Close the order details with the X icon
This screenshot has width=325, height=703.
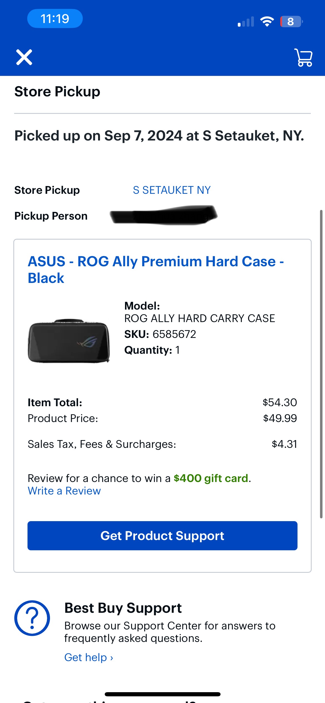[x=24, y=57]
